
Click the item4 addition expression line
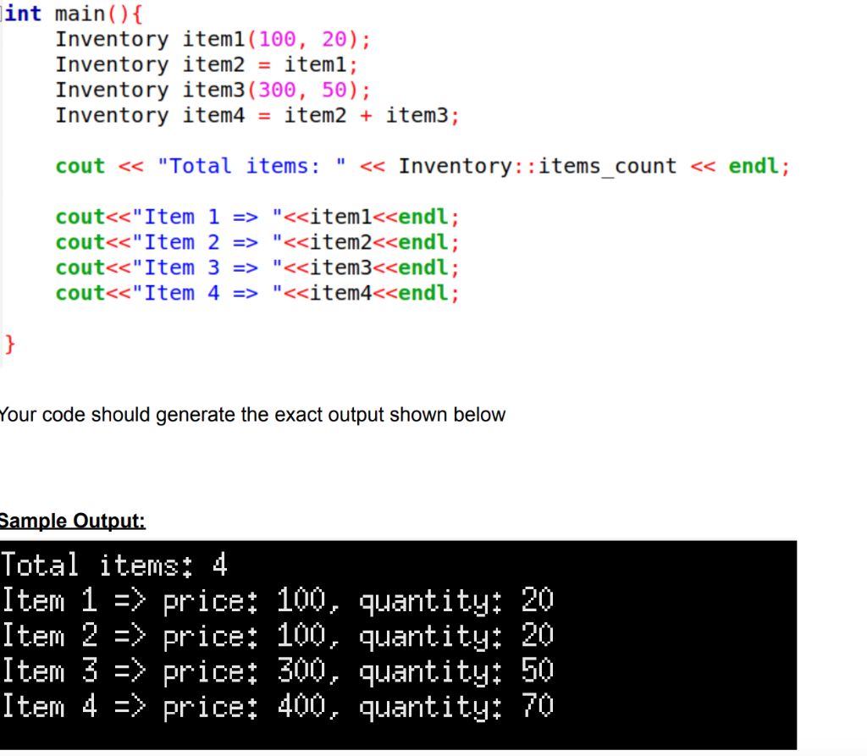click(254, 115)
